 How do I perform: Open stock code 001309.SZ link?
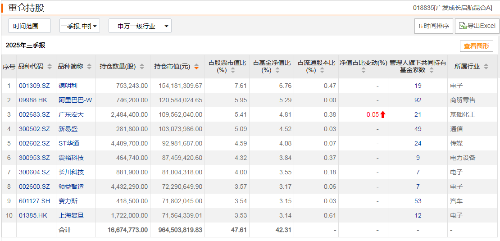coord(34,86)
